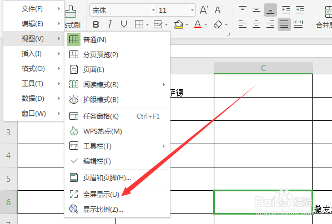Open 阅读模式(R) reading mode submenu
Screen dimensions: 332x224
[117, 85]
